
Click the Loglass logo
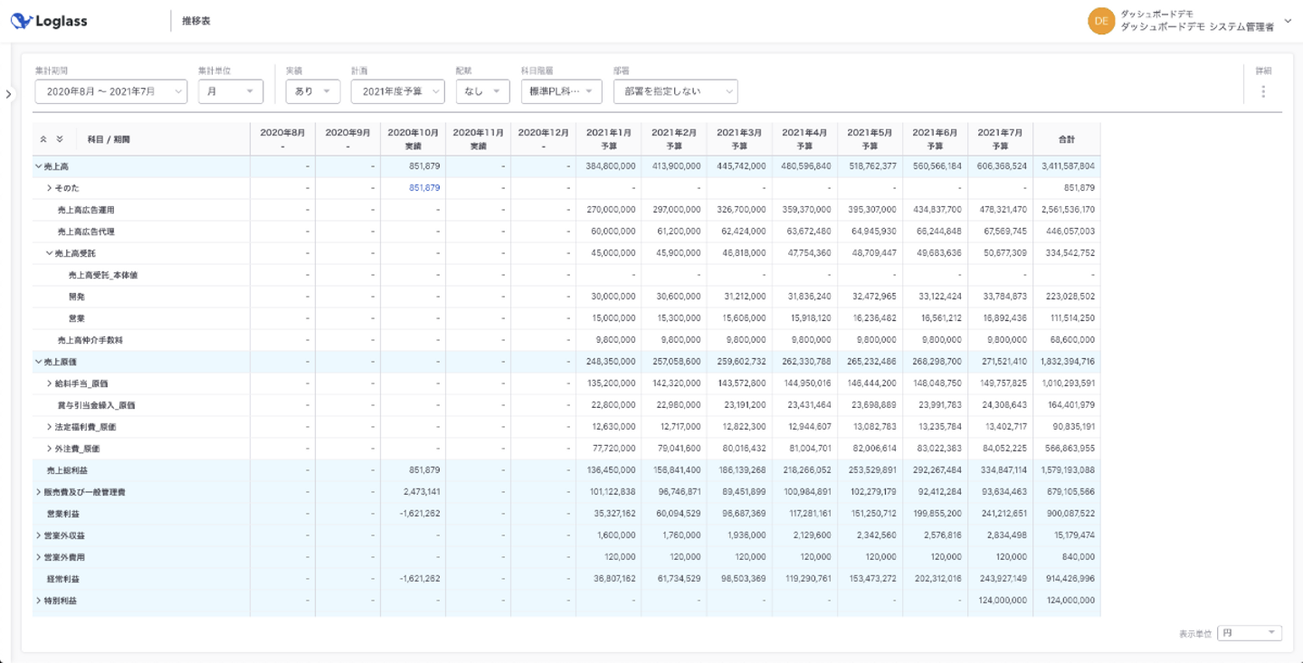tap(50, 22)
